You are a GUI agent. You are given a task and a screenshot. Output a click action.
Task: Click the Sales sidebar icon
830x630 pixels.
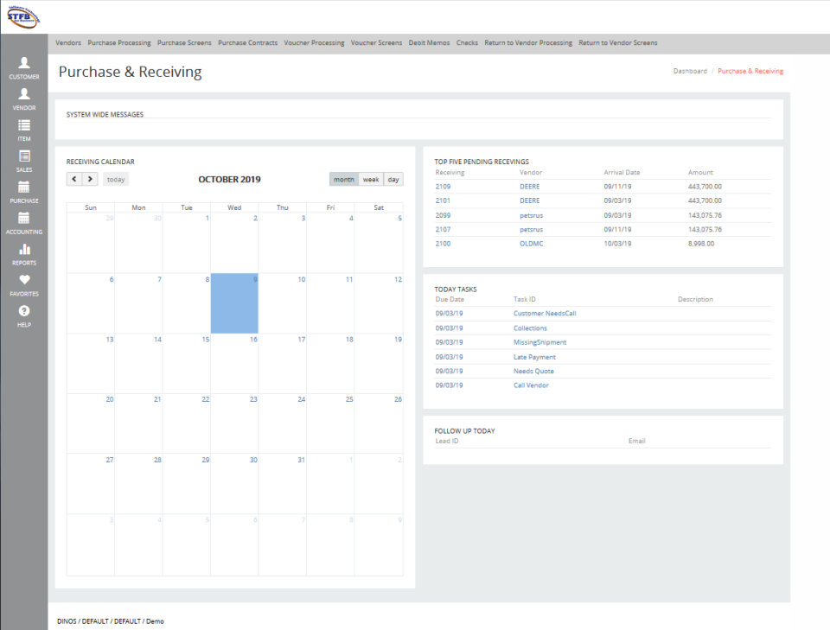coord(23,161)
